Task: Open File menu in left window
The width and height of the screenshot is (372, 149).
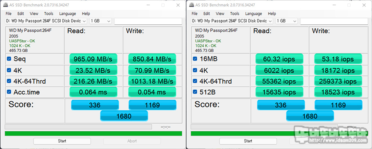Action: [x=9, y=14]
